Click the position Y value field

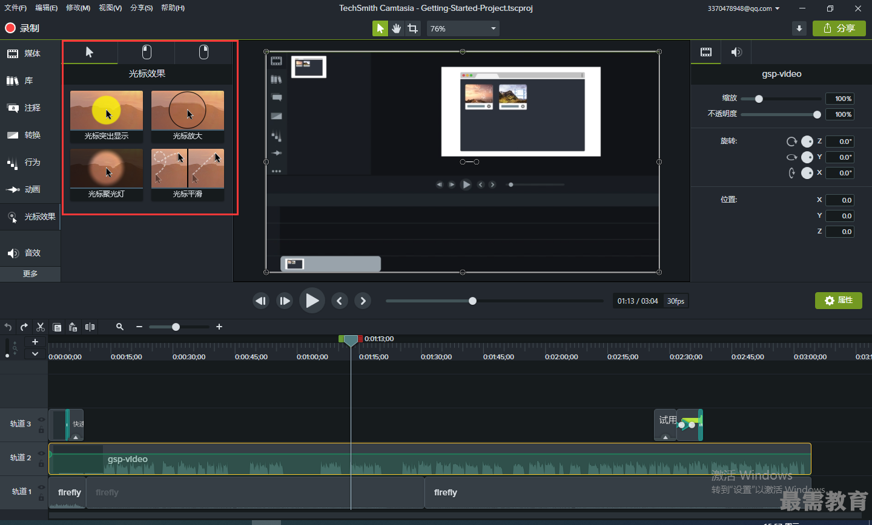[840, 216]
